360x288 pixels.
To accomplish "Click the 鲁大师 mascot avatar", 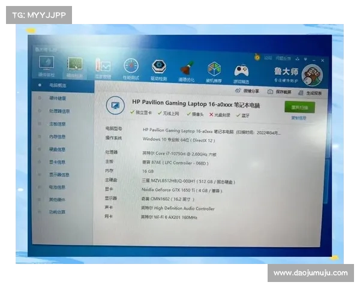I will click(x=312, y=76).
